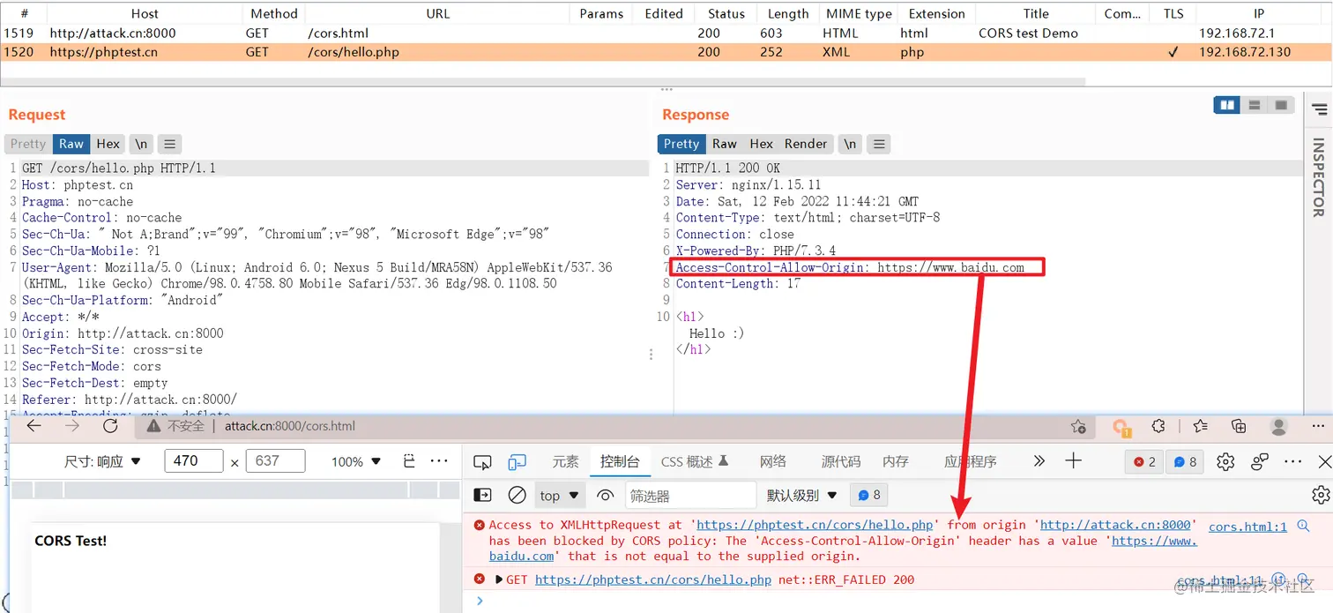
Task: Open Inspector panel menu icon
Action: click(1319, 109)
